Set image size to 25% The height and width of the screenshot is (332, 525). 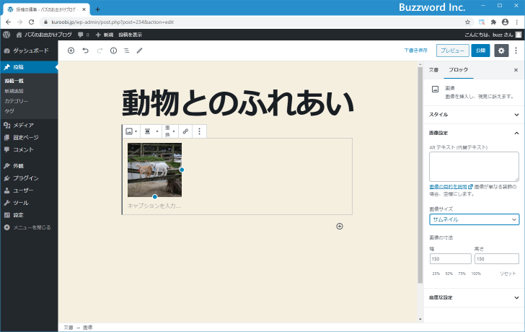[436, 274]
